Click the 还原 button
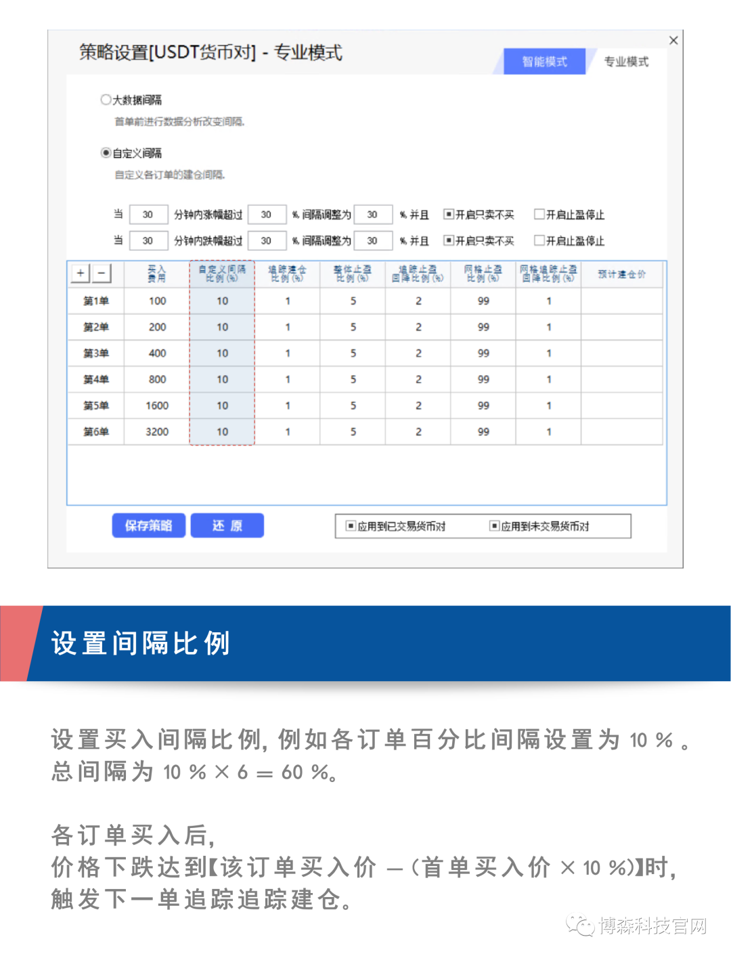The width and height of the screenshot is (731, 958). [227, 525]
